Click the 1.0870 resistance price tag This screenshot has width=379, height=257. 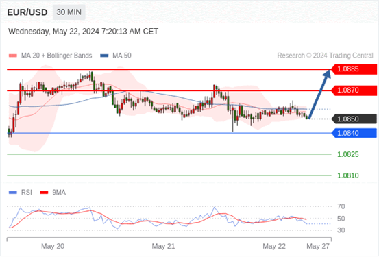pos(354,90)
